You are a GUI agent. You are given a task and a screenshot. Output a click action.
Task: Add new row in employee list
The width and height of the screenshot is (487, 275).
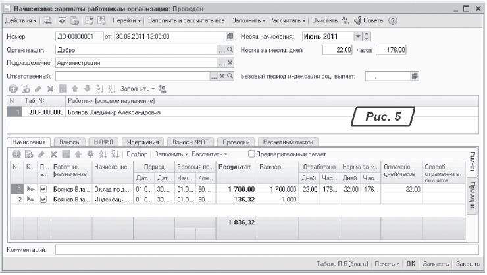(13, 89)
